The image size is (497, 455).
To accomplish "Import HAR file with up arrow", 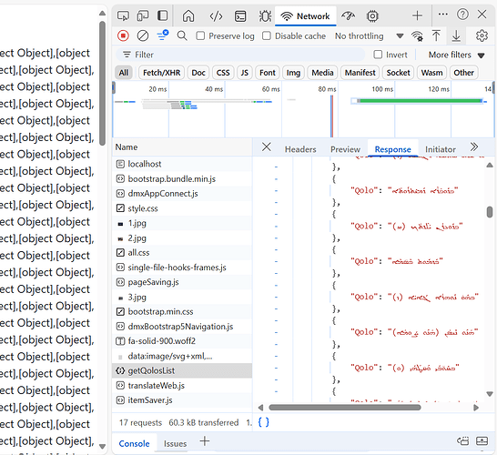I will tap(436, 35).
